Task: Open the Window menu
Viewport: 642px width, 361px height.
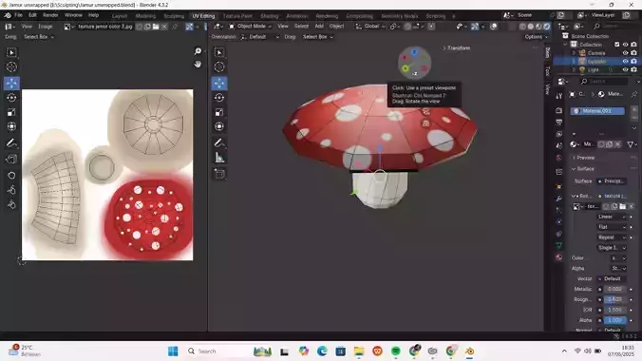Action: point(73,15)
